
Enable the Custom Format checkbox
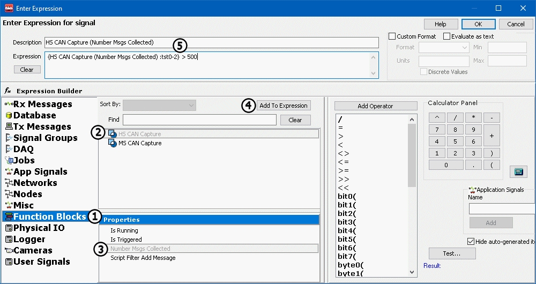click(x=392, y=36)
